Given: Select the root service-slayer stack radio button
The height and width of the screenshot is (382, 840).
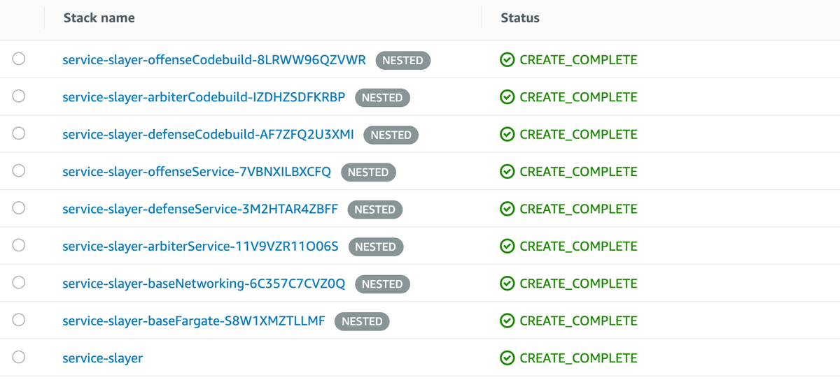Looking at the screenshot, I should click(x=19, y=358).
